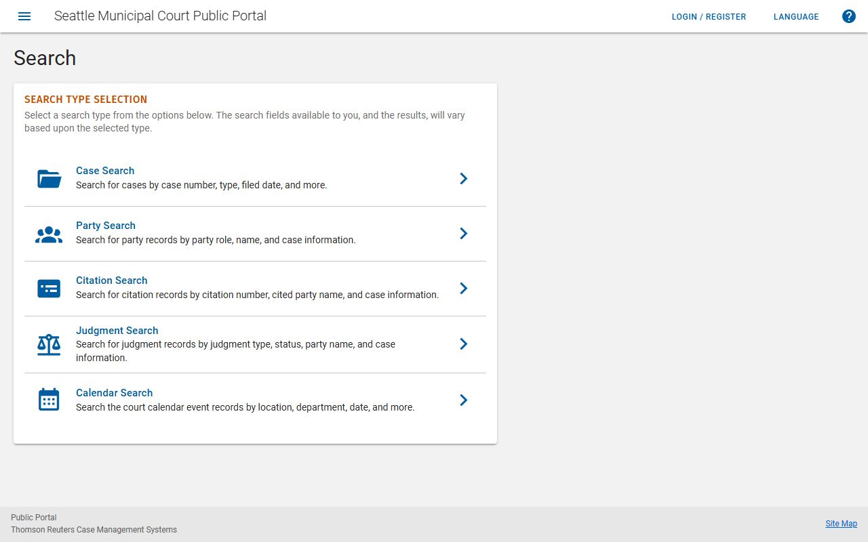
Task: Click the help question mark icon
Action: pyautogui.click(x=849, y=16)
